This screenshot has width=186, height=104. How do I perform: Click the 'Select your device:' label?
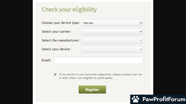pos(56,49)
